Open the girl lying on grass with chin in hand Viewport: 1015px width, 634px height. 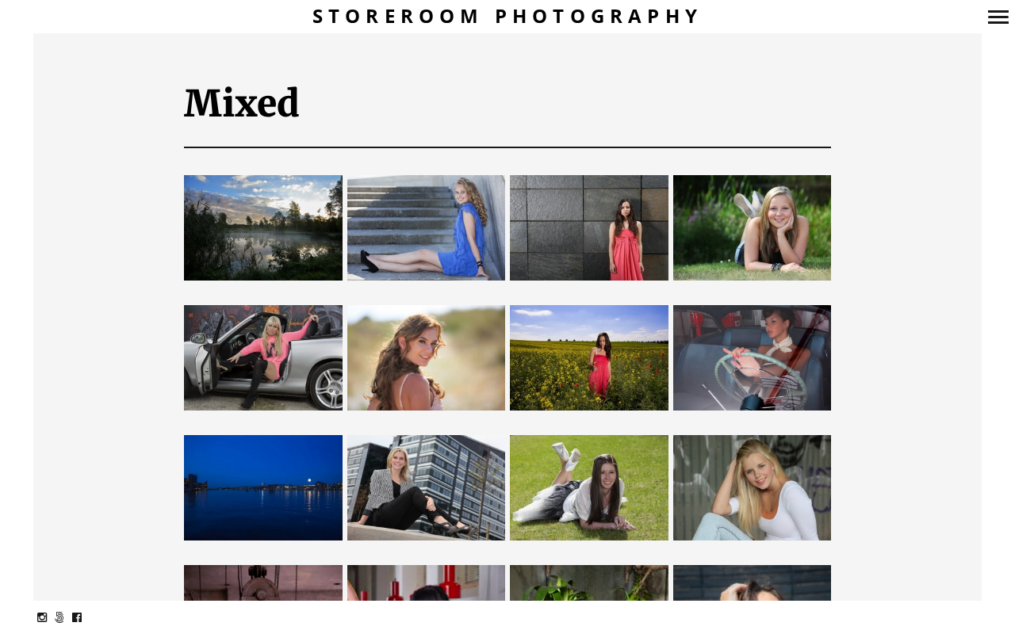pos(752,227)
